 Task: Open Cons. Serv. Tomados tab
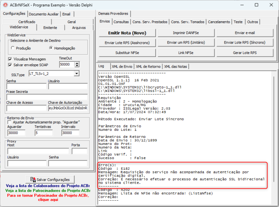[187, 22]
